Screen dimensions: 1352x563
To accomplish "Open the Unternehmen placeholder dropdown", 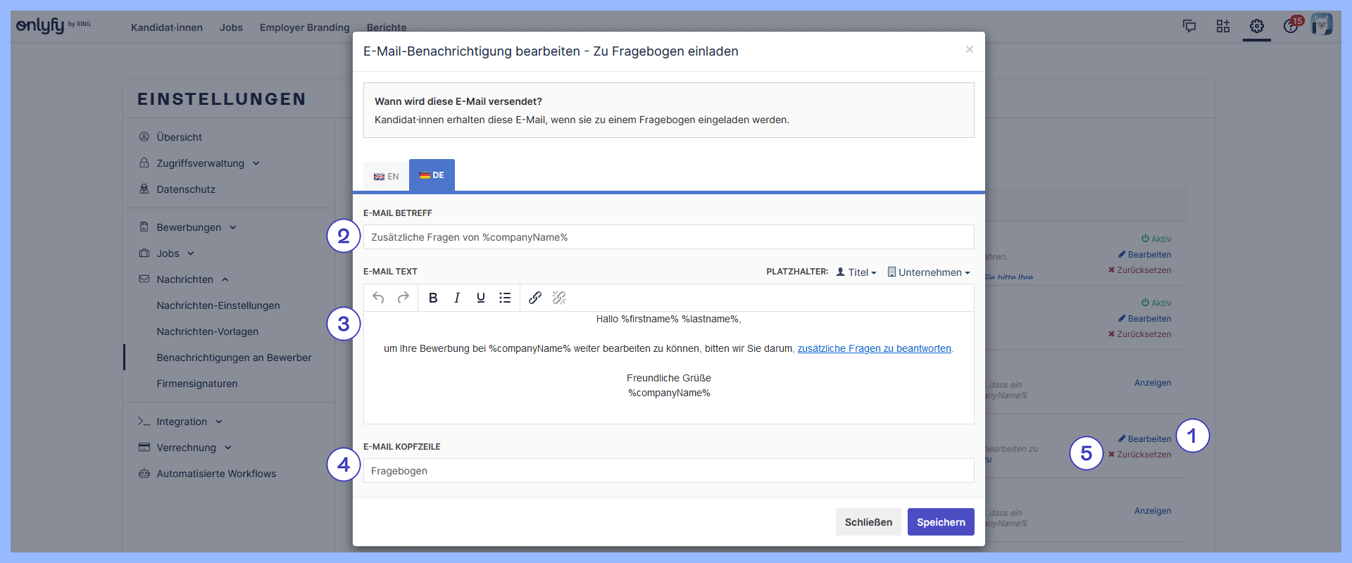I will 929,272.
